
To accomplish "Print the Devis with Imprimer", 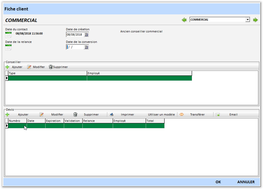I will 122,114.
